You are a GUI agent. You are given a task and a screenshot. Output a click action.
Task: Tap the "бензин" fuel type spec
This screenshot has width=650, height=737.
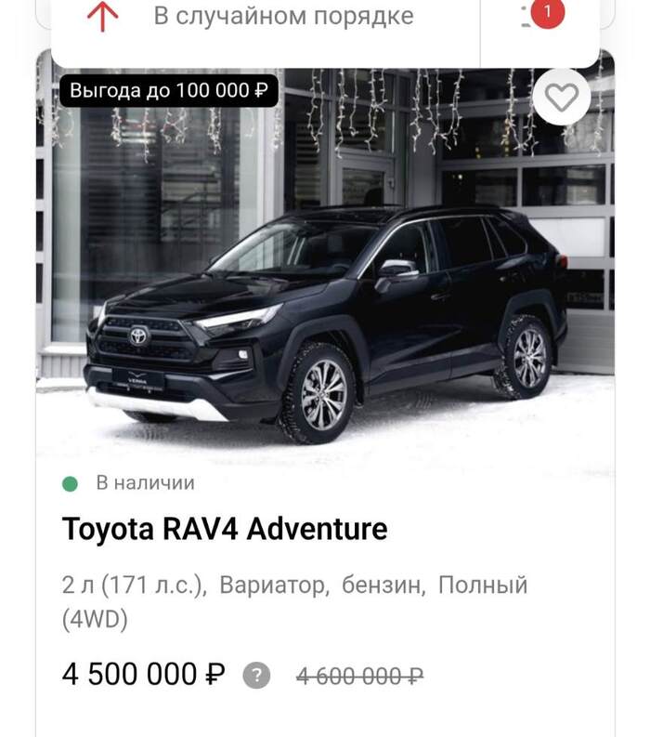(383, 586)
